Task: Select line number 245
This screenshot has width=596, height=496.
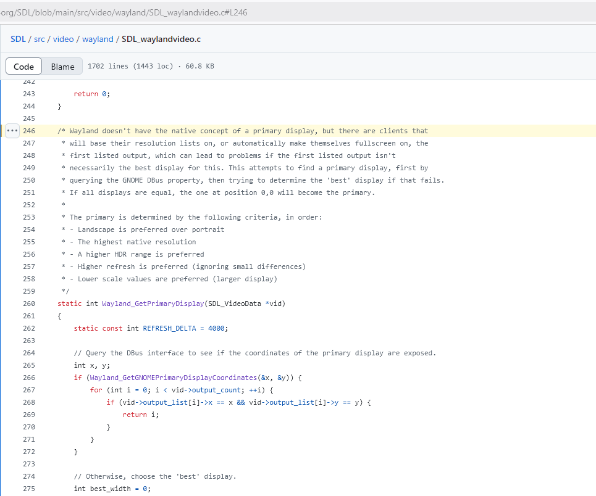Action: [x=29, y=118]
